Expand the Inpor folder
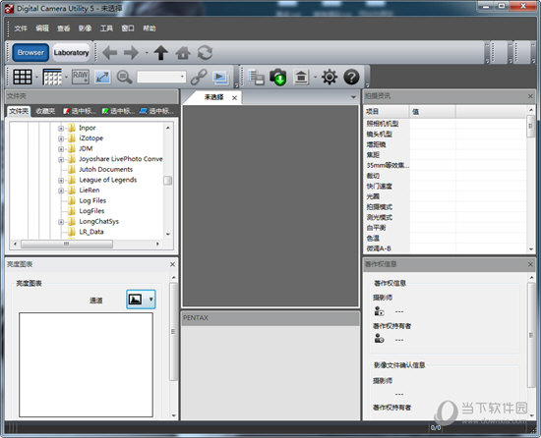The height and width of the screenshot is (438, 541). [61, 129]
